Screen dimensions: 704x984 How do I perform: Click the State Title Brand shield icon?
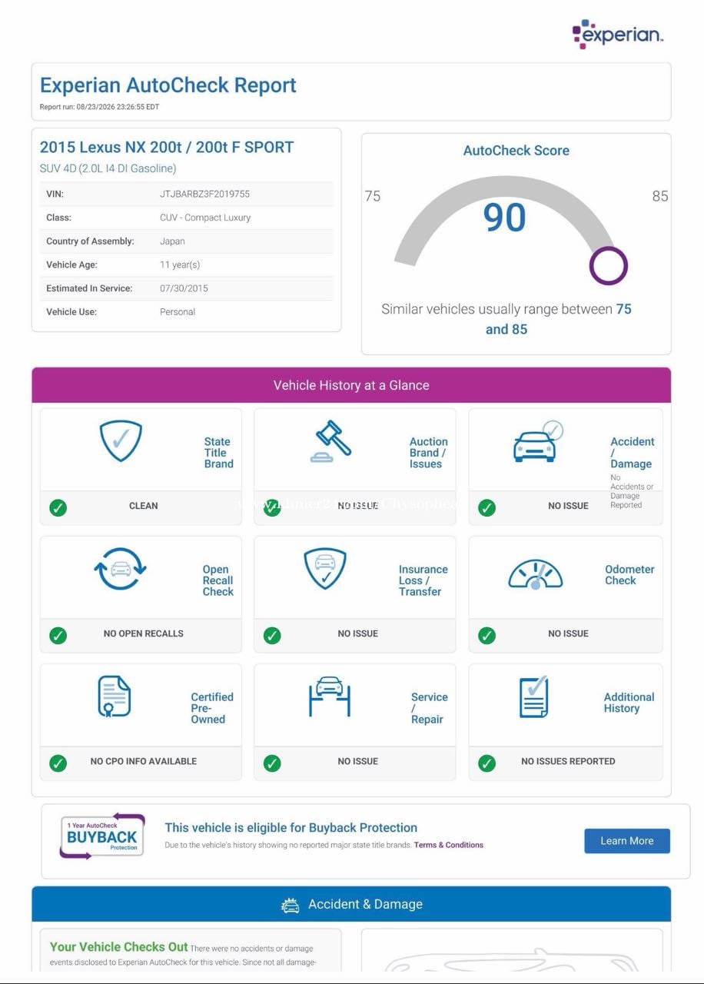tap(121, 440)
